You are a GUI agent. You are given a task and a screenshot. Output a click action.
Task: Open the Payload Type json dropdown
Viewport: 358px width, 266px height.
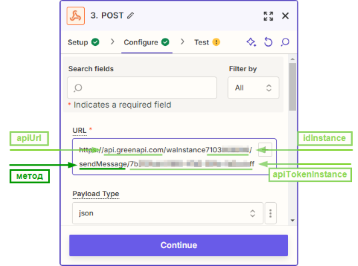pos(167,213)
